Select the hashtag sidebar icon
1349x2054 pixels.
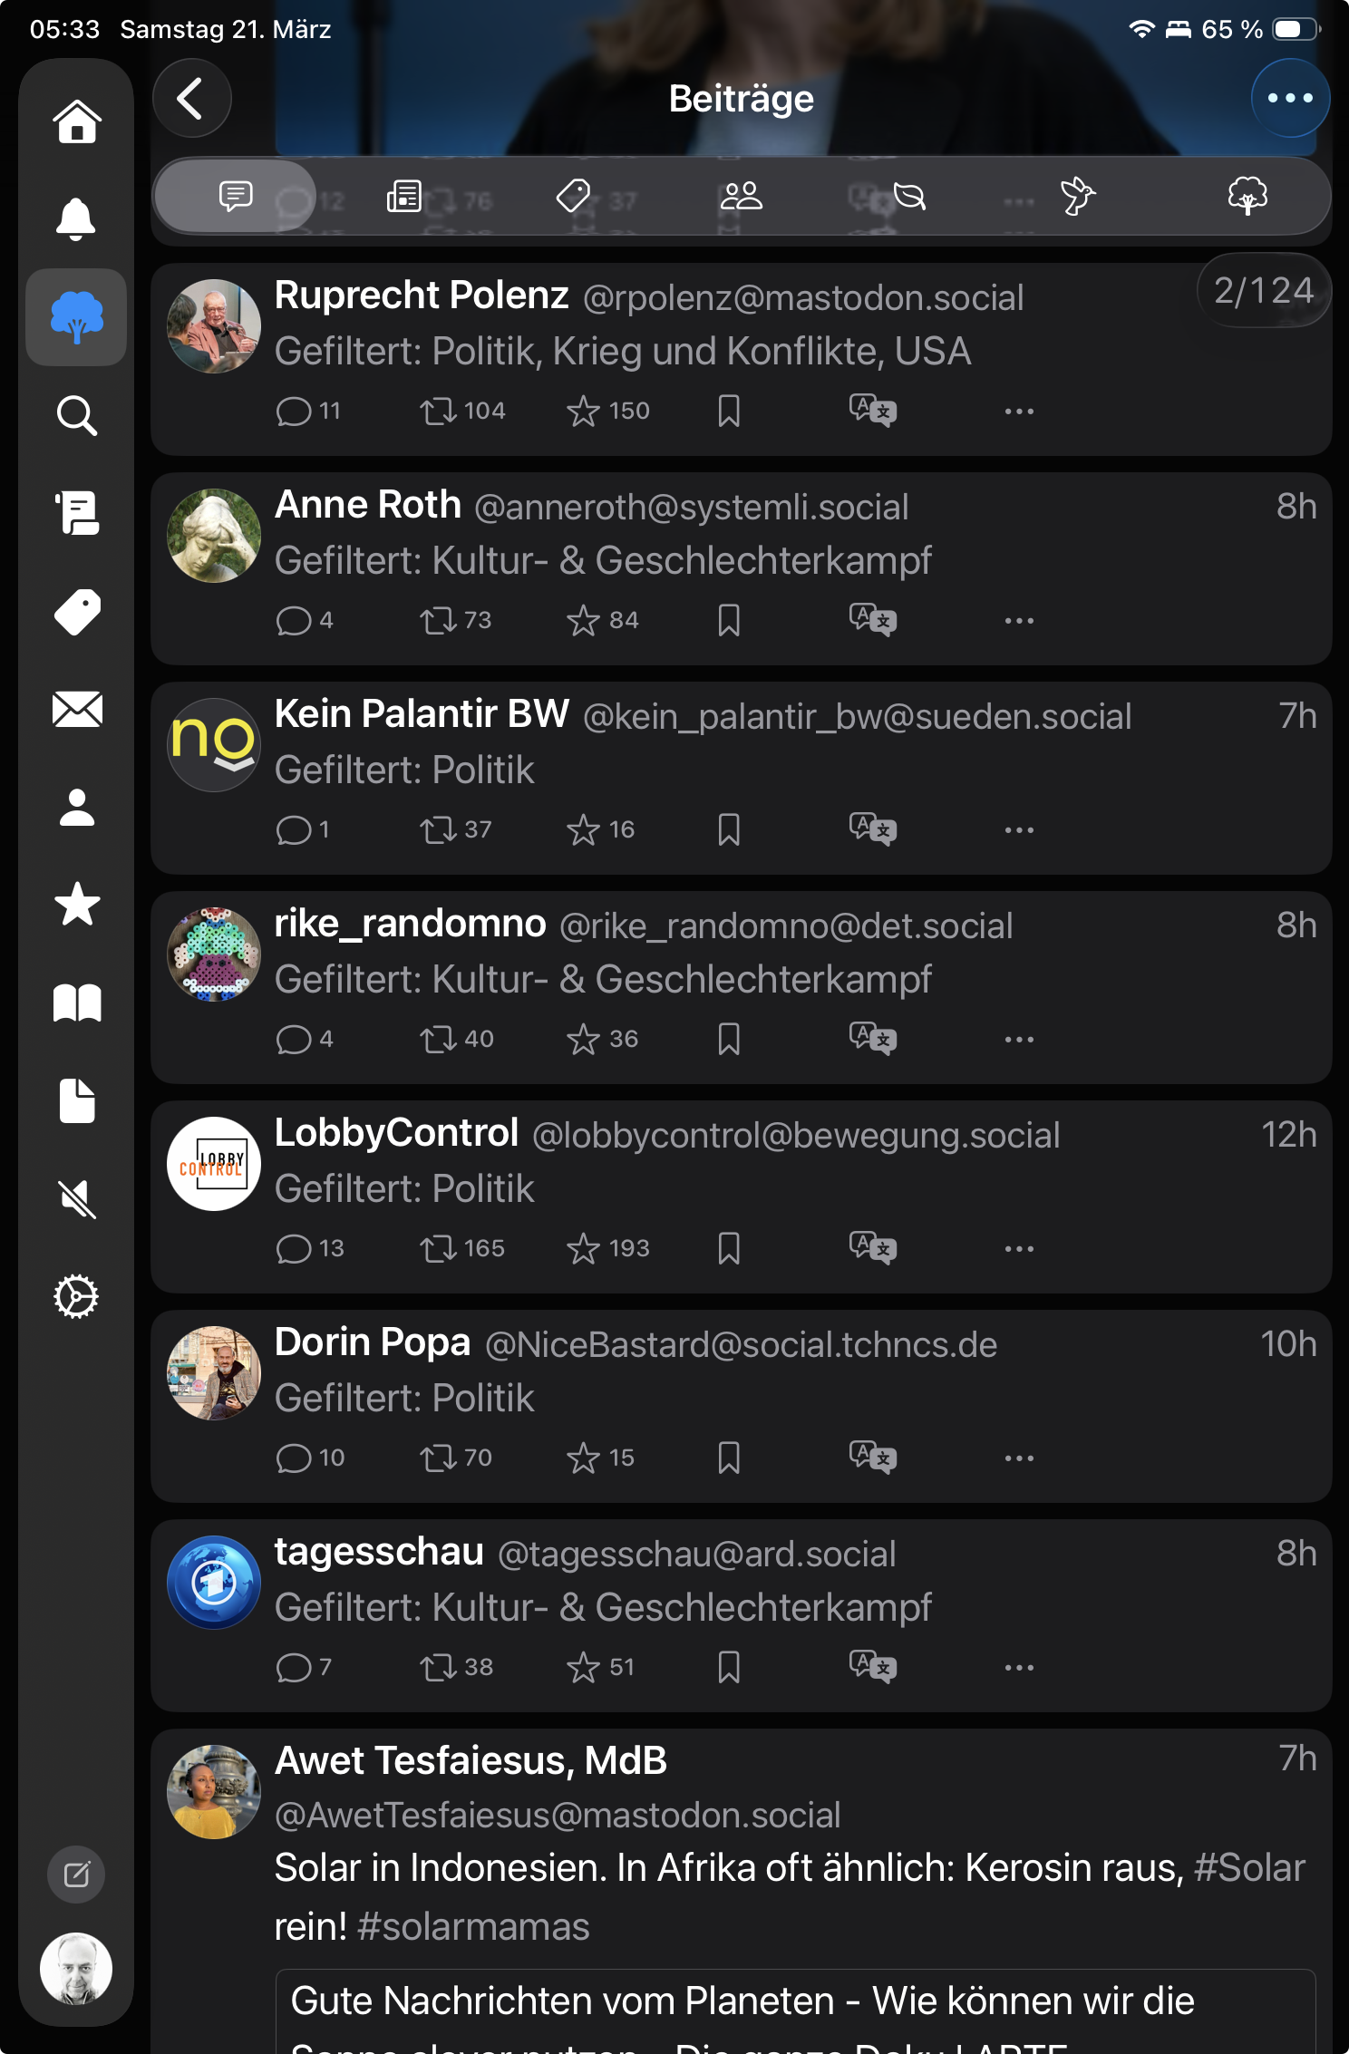click(76, 611)
